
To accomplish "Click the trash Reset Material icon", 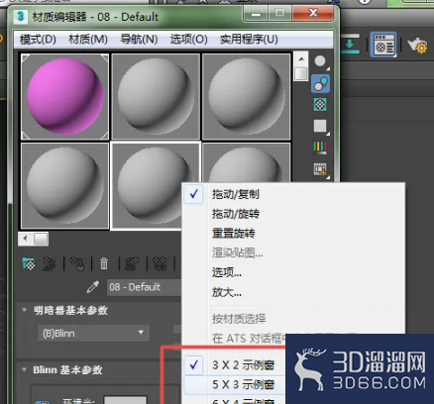I will click(104, 263).
